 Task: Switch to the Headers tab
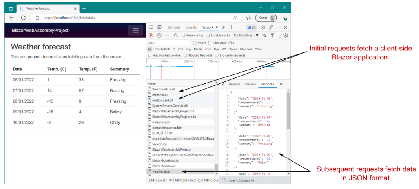pyautogui.click(x=234, y=84)
